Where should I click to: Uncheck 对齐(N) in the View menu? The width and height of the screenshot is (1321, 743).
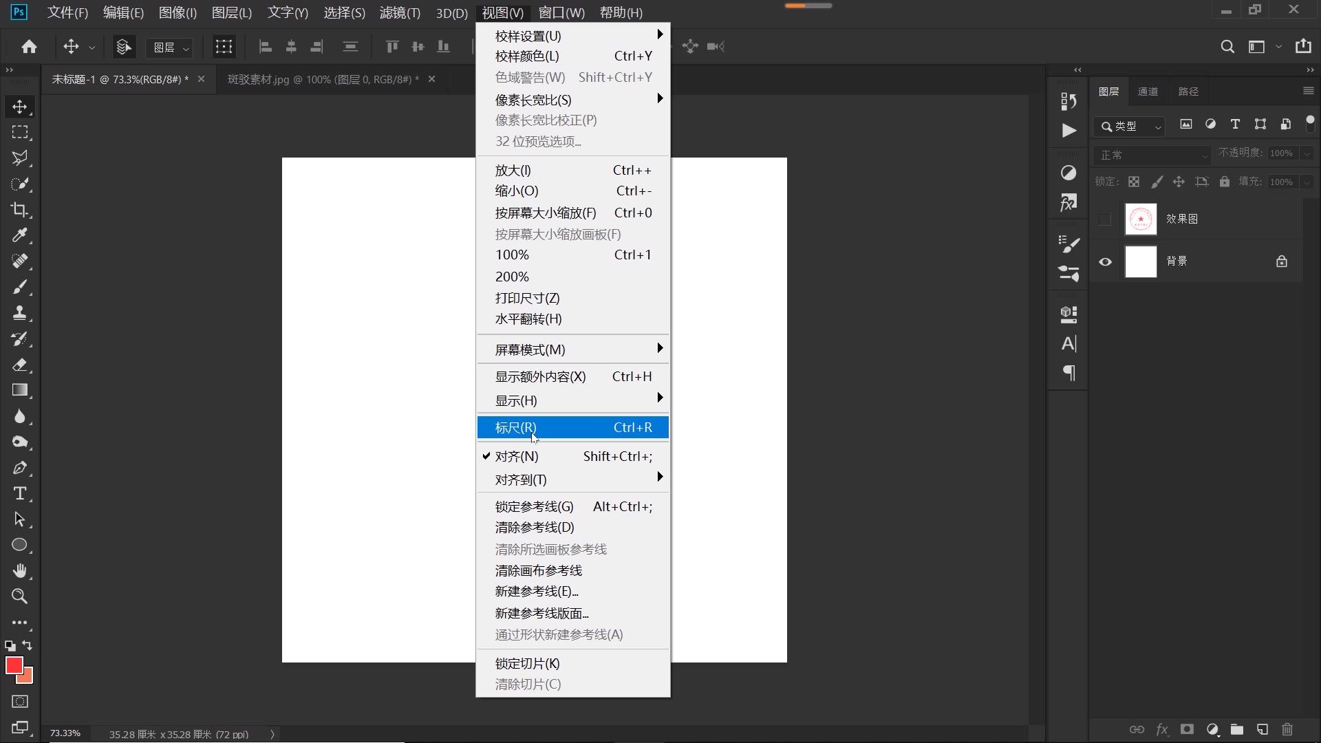pos(518,456)
